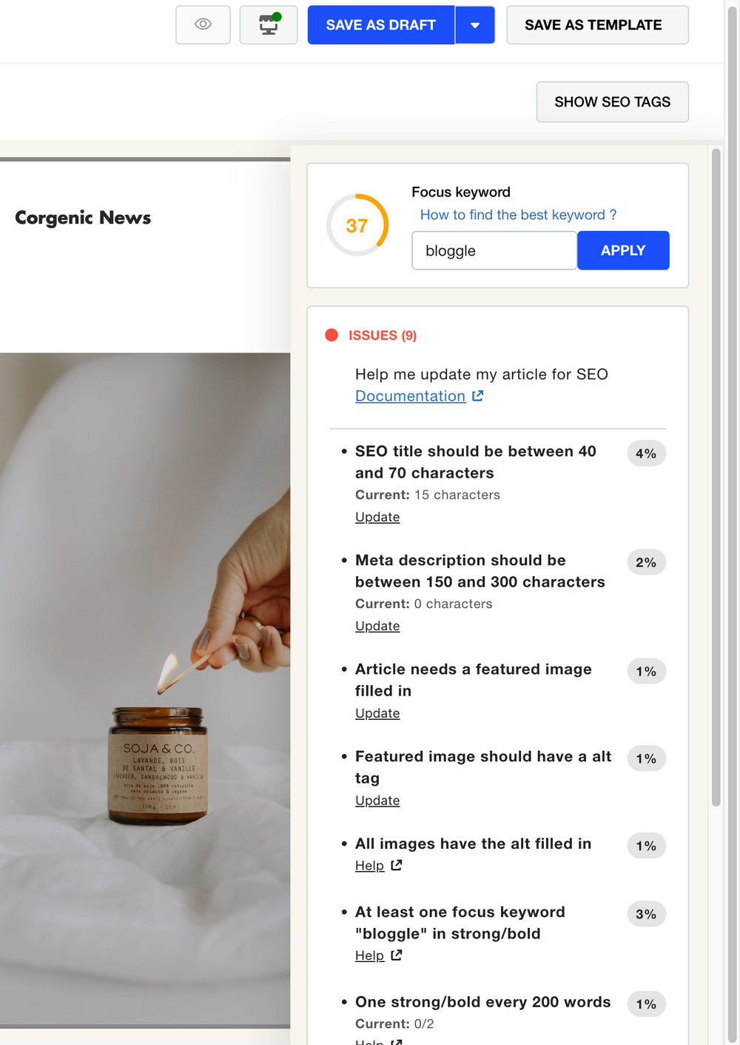Open Help for focus keyword in bold
Screen dimensions: 740x1045
coord(369,955)
